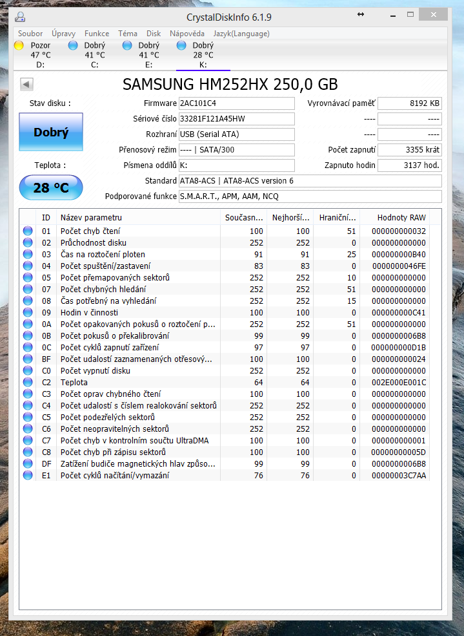This screenshot has height=636, width=464.
Task: Click status orb for attribute 09 row
Action: pyautogui.click(x=28, y=312)
